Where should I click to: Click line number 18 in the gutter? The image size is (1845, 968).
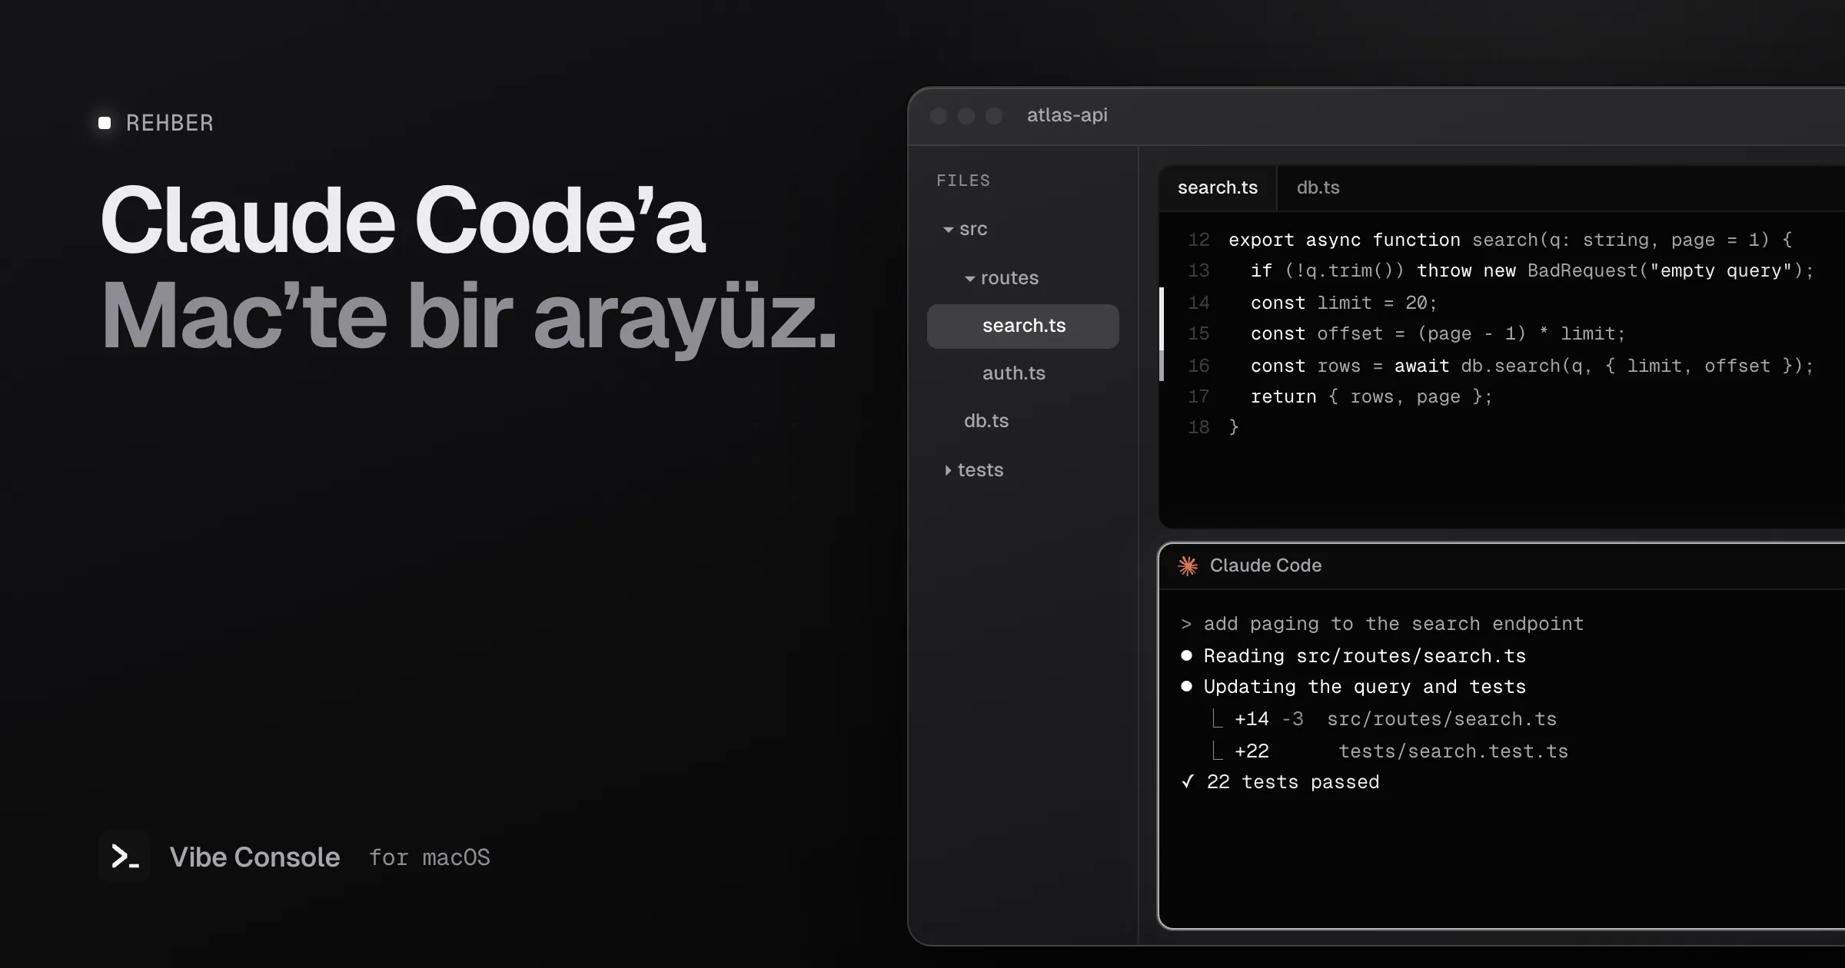(1198, 427)
